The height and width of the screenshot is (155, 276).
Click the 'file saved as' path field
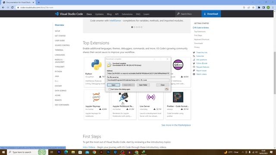[138, 80]
